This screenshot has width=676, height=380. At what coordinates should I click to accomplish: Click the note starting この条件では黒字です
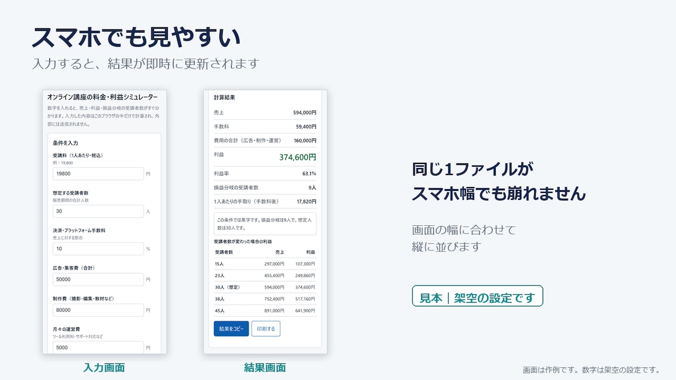(x=265, y=223)
